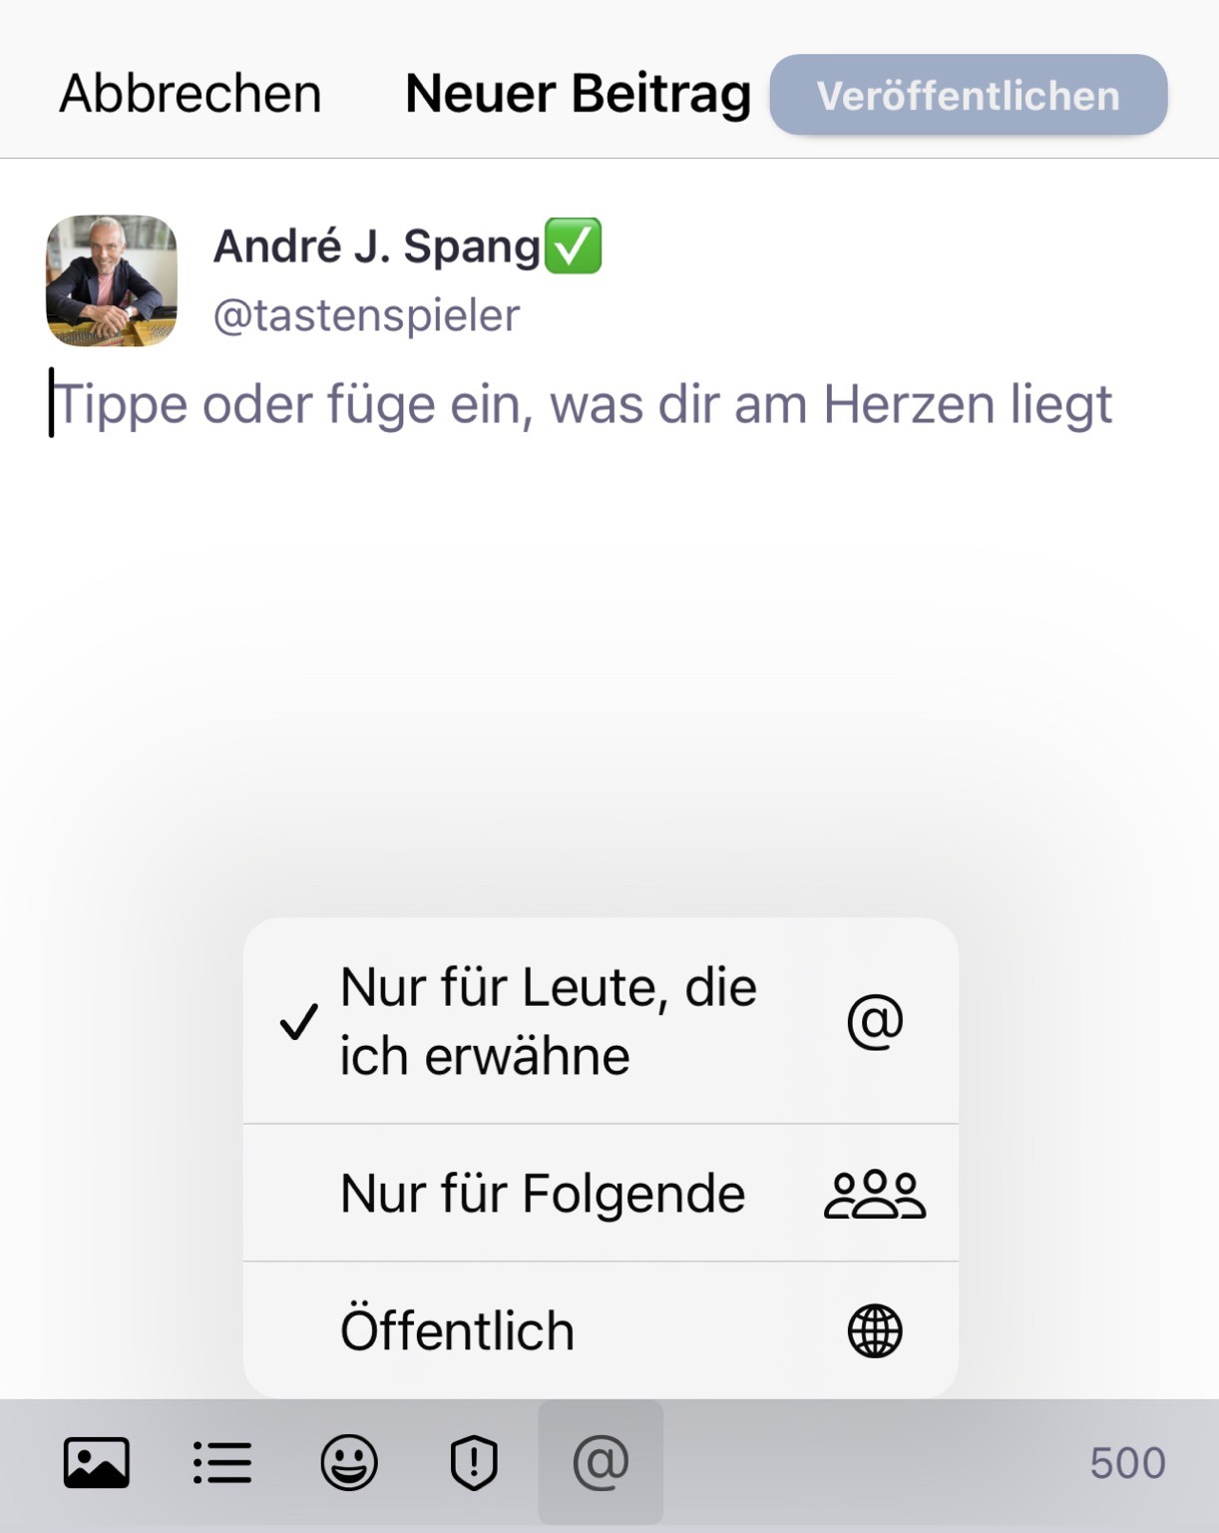Click the people icon beside Nur für Folgende
The height and width of the screenshot is (1533, 1219).
(875, 1194)
